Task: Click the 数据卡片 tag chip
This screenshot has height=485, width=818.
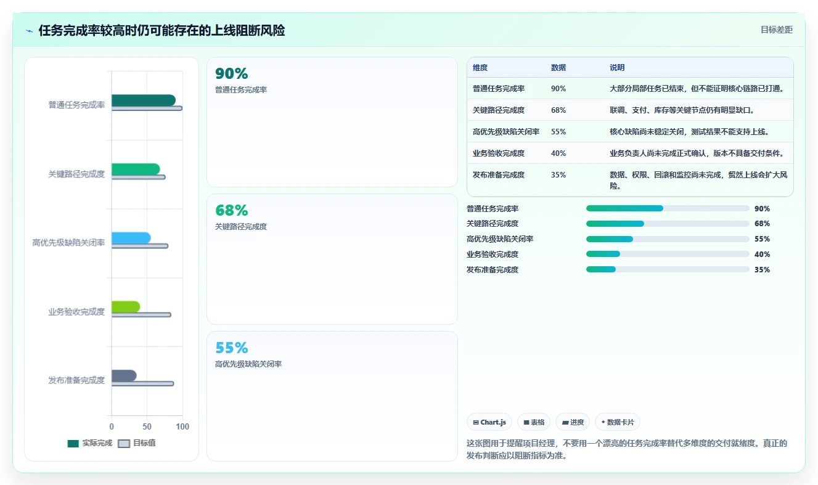Action: (618, 422)
